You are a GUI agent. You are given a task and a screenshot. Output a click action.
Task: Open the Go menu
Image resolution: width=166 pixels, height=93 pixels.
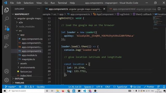coord(46,3)
